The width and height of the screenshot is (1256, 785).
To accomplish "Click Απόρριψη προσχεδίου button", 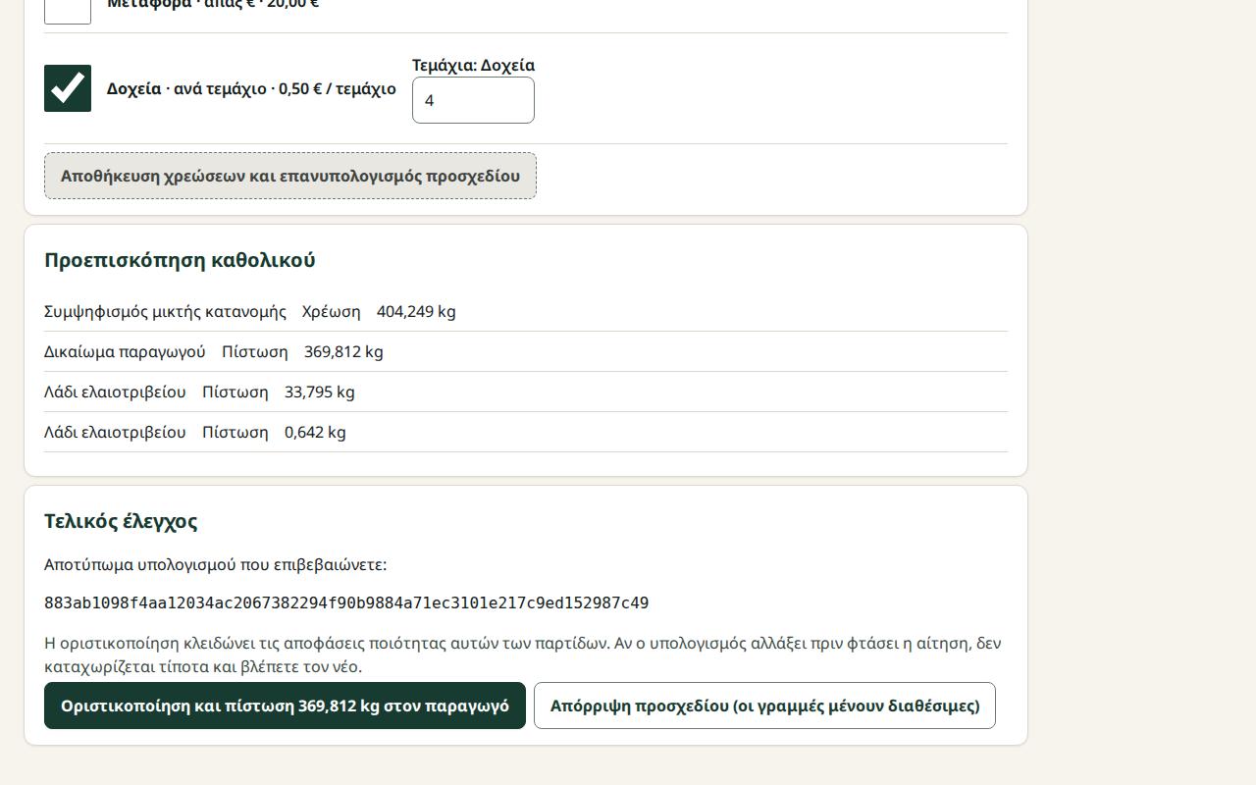I will [x=764, y=706].
